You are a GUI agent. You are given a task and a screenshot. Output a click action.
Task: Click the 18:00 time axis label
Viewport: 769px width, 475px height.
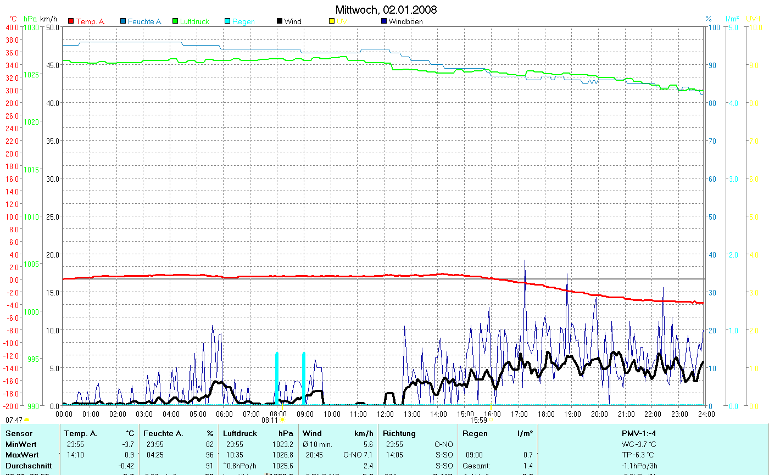tap(545, 414)
